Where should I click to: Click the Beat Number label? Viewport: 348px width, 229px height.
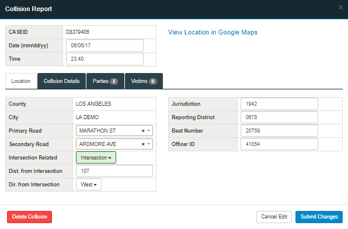point(187,131)
